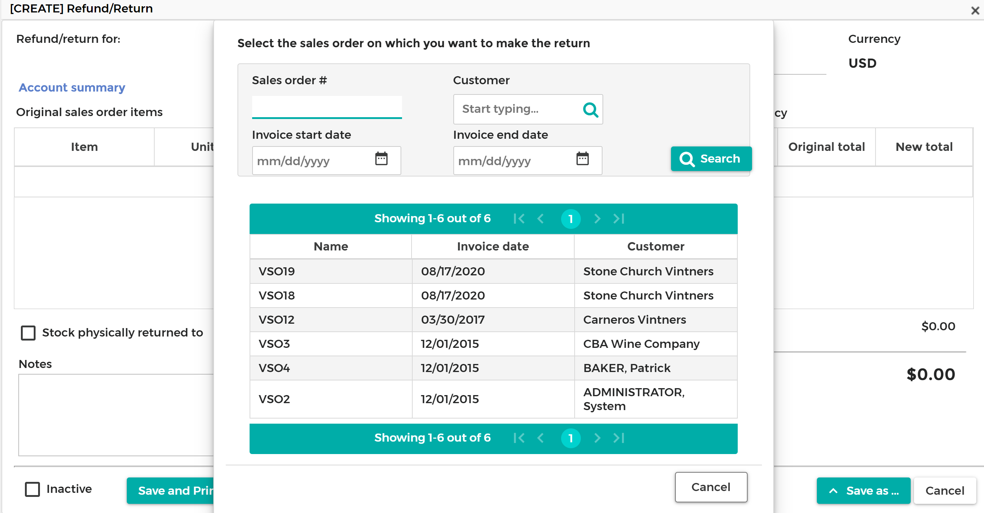Click the New total column header

click(x=924, y=147)
